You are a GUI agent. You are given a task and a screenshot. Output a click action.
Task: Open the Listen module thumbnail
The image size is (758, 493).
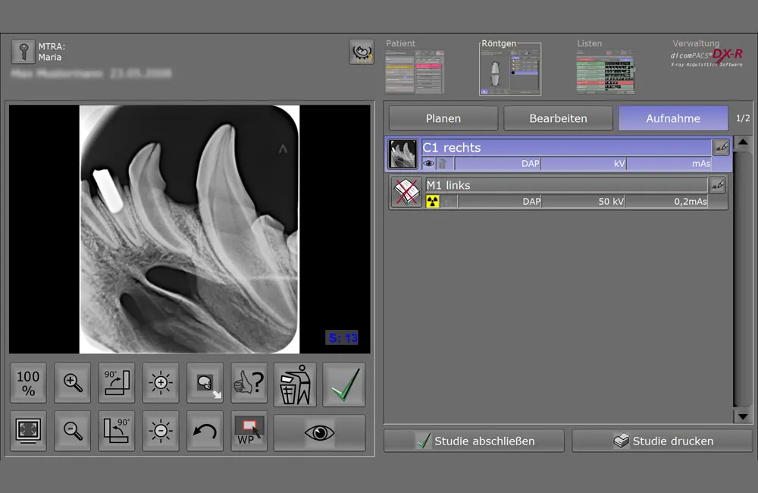[x=605, y=72]
